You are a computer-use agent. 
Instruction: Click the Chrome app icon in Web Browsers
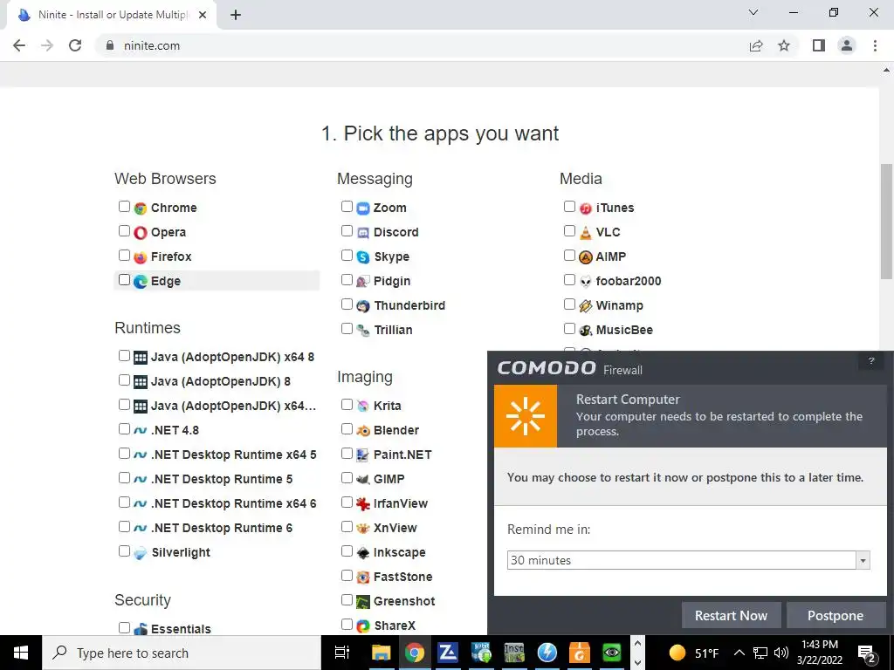(x=141, y=209)
